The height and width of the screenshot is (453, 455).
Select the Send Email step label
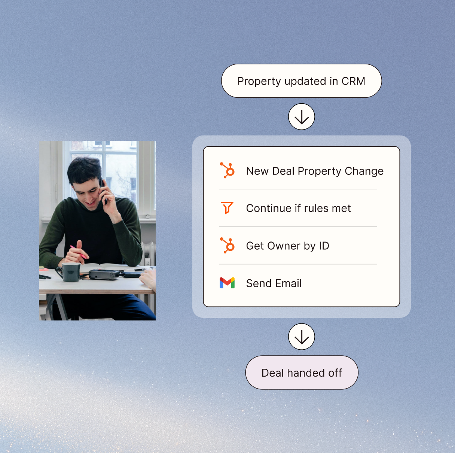click(274, 283)
